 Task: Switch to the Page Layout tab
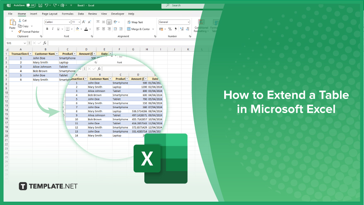tap(50, 14)
